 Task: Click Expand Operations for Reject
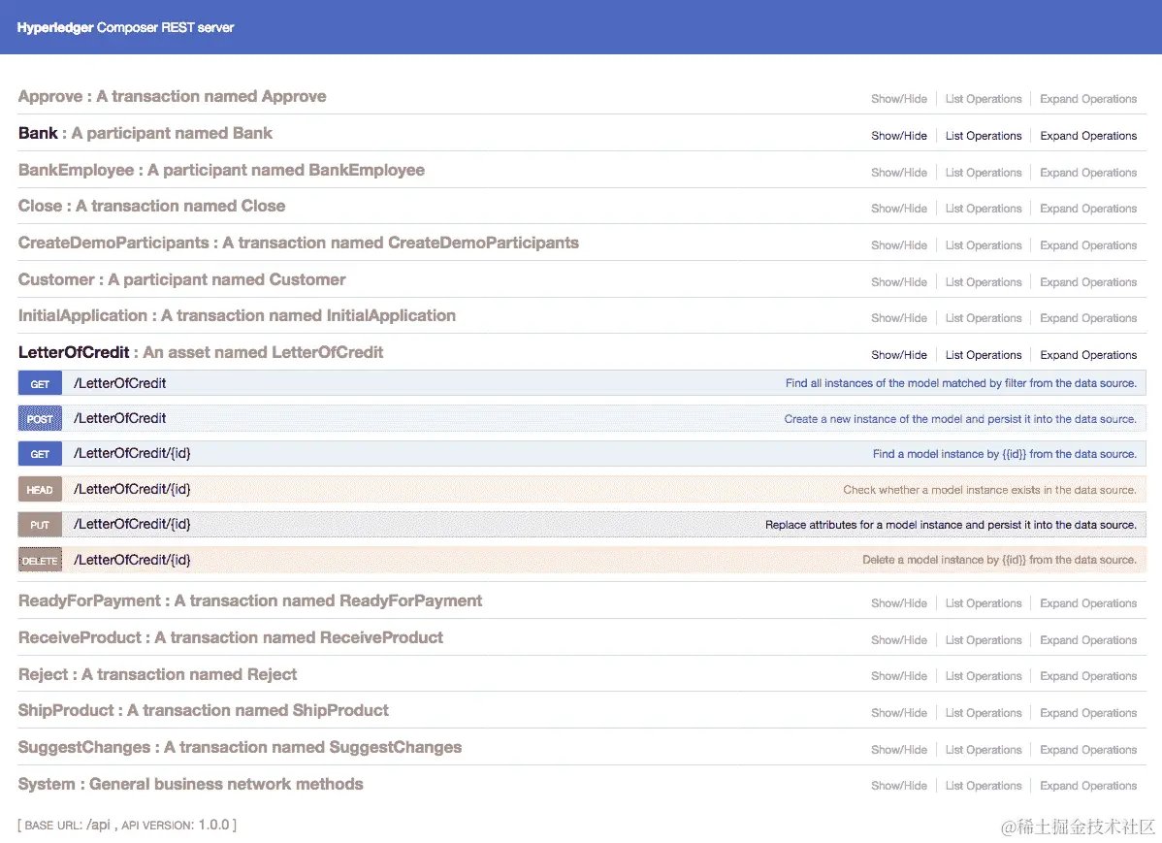[x=1088, y=676]
